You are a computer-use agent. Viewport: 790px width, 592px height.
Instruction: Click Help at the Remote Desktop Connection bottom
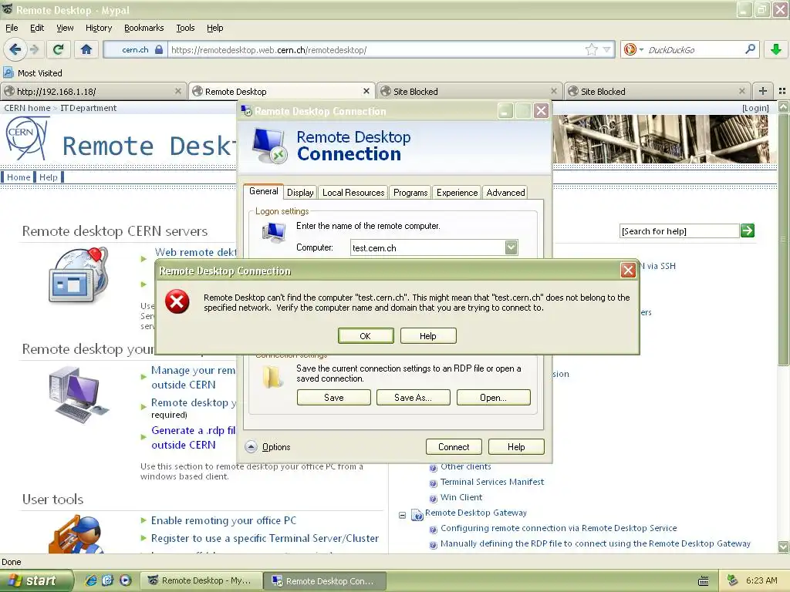tap(516, 446)
